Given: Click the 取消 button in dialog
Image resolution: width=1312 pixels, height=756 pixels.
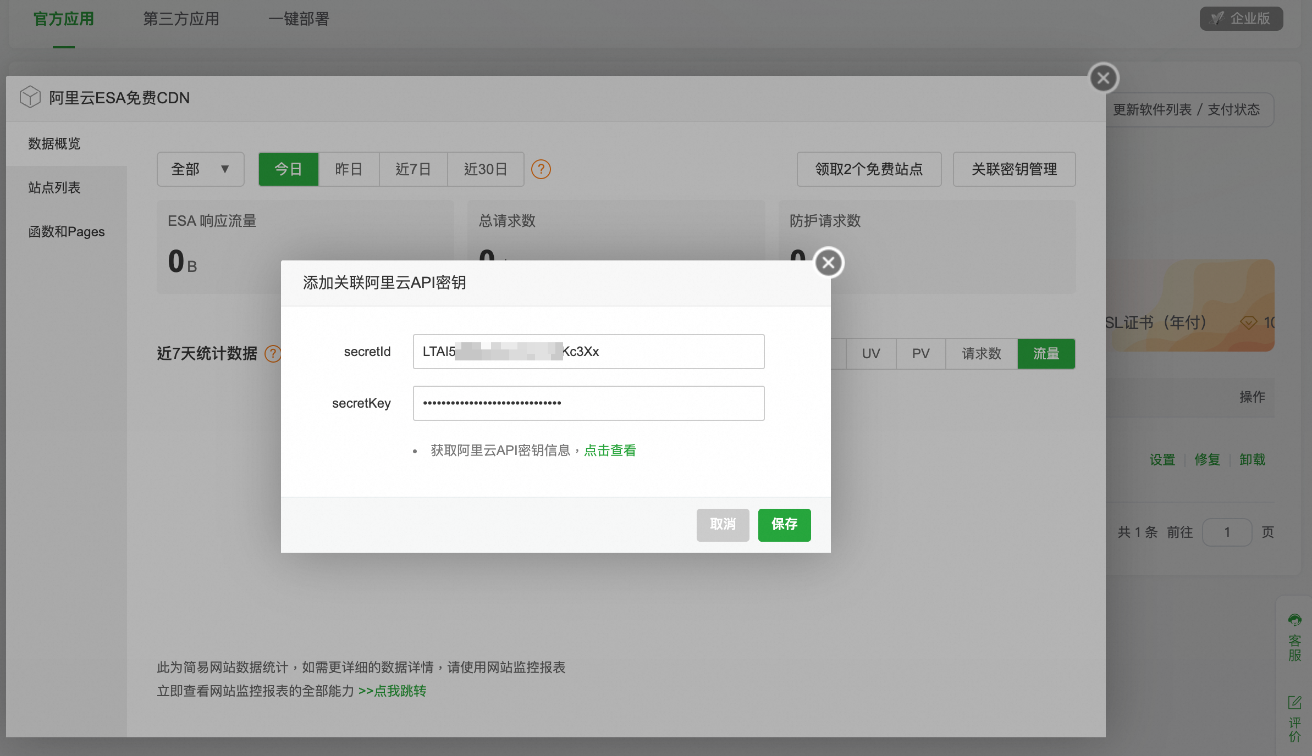Looking at the screenshot, I should [722, 525].
